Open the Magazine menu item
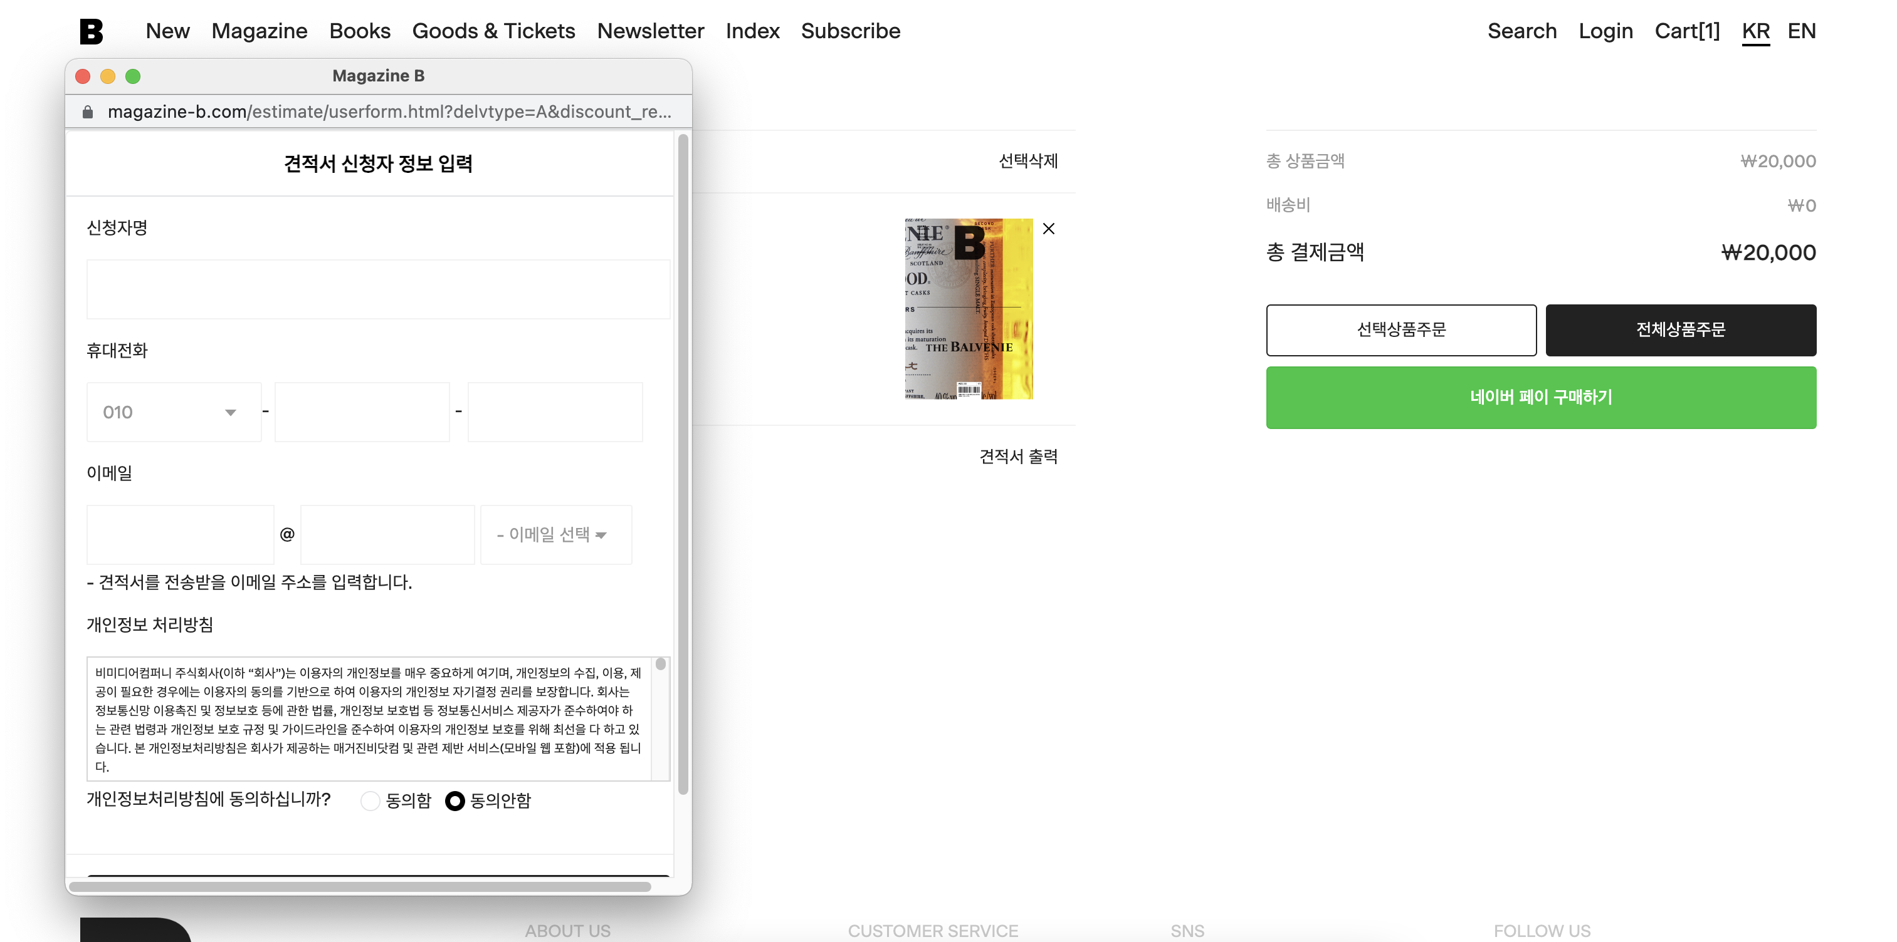Viewport: 1897px width, 942px height. pos(259,31)
